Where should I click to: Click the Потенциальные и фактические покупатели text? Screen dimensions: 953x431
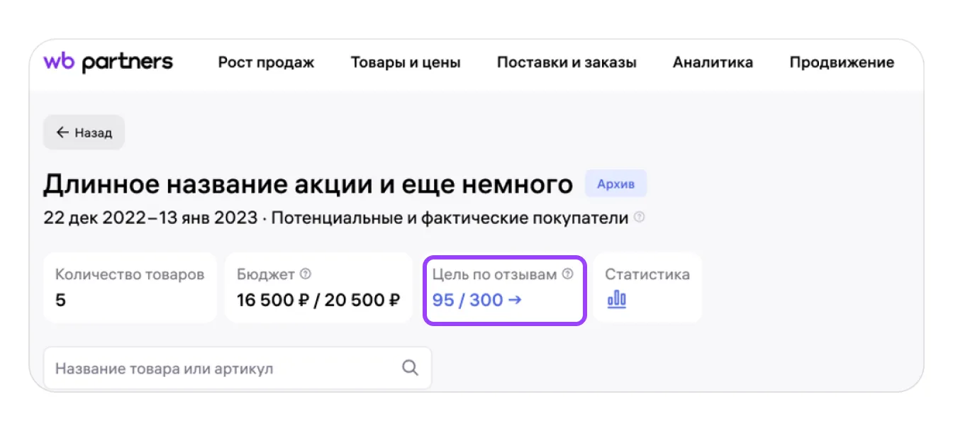tap(450, 218)
